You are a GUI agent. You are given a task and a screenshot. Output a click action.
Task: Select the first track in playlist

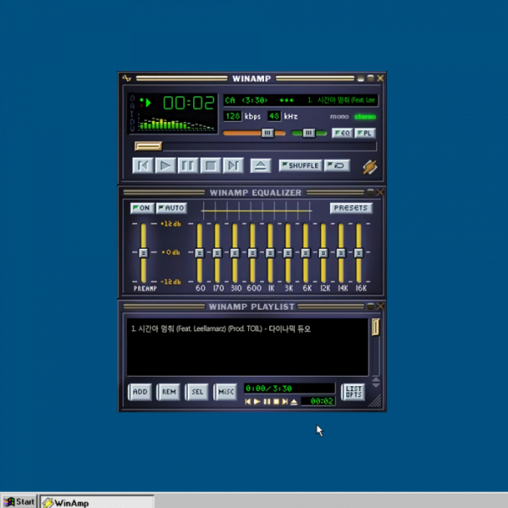[x=220, y=329]
